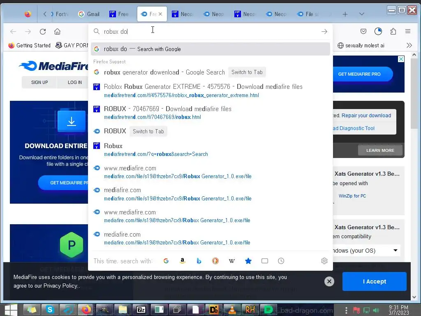Switch to the ROBUX tab suggestion

click(148, 131)
